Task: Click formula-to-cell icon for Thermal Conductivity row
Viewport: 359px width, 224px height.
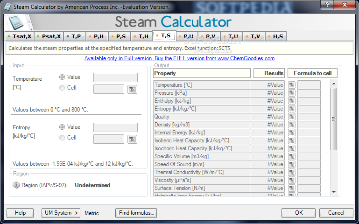Action: tap(291, 172)
